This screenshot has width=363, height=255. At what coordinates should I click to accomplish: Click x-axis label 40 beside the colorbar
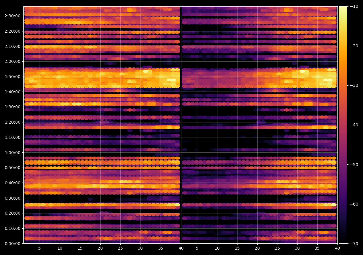338,248
